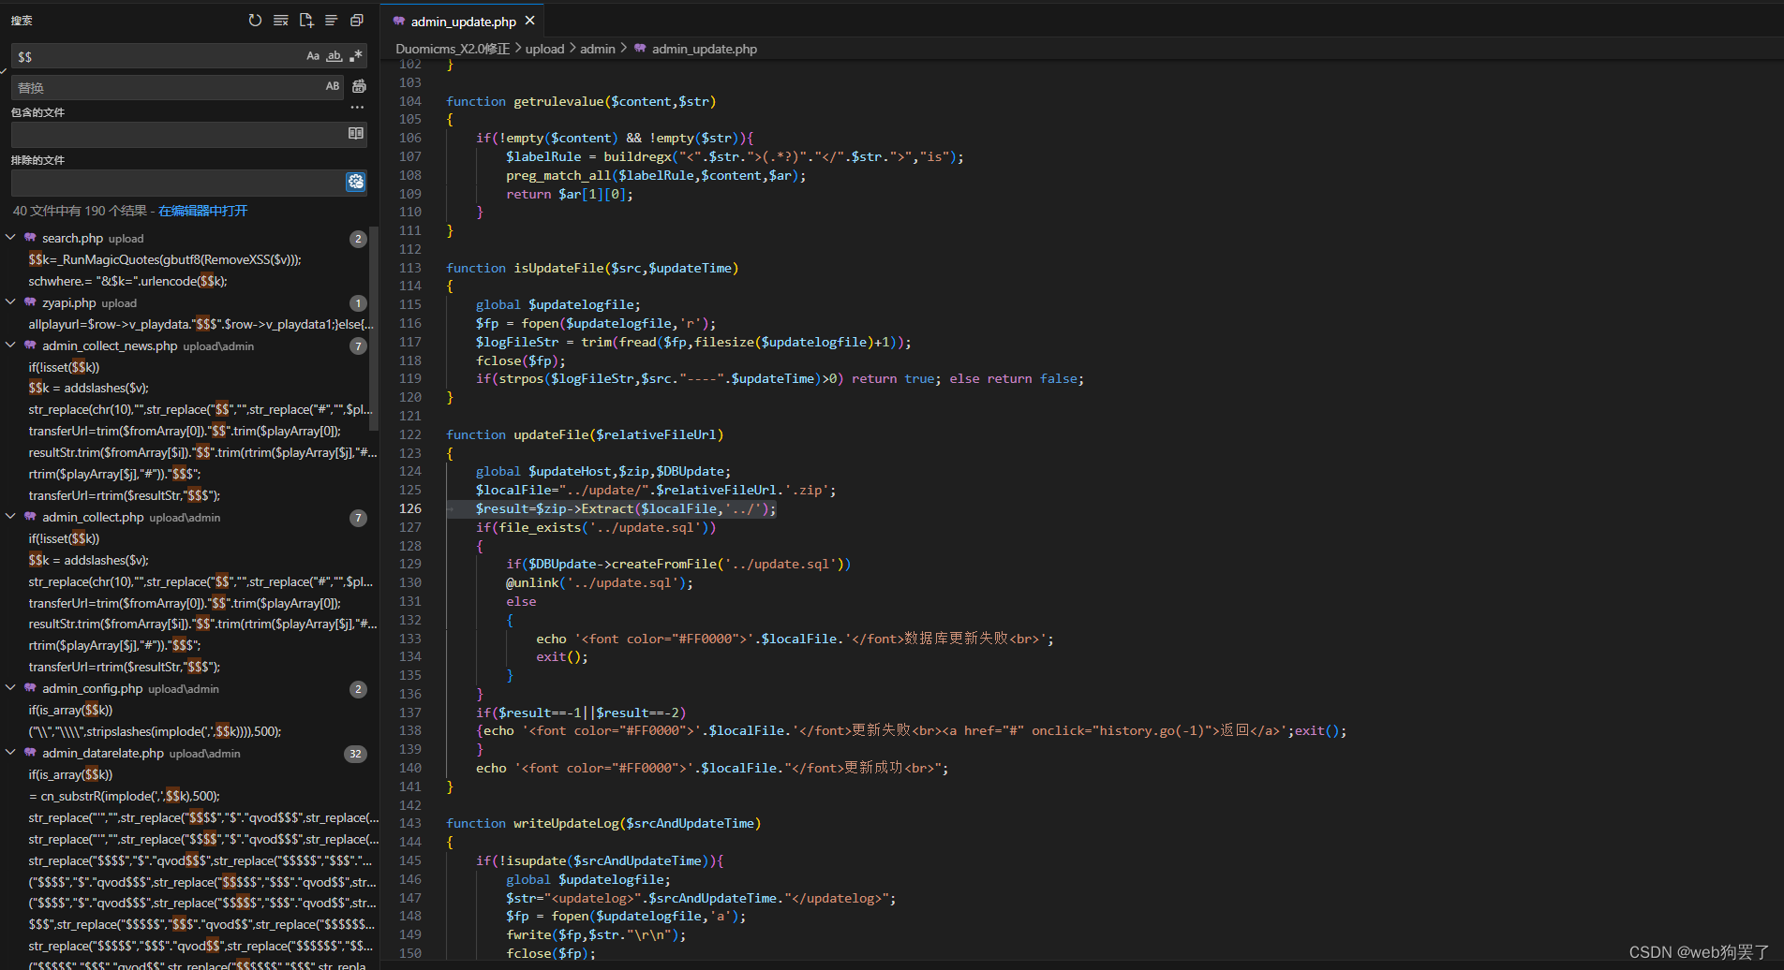Toggle preserve case (AB) in replace

(x=333, y=86)
